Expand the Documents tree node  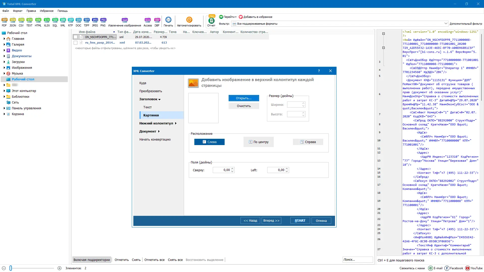tap(4, 56)
